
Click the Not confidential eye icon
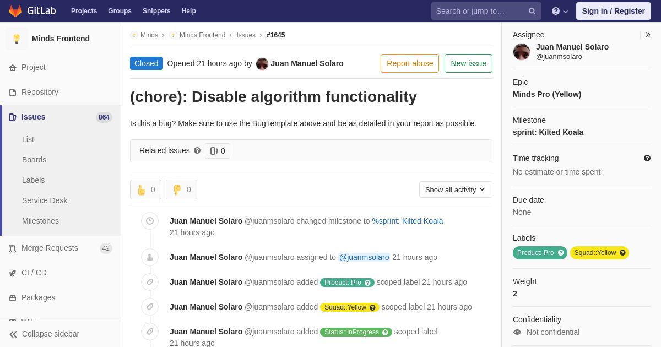tap(517, 332)
